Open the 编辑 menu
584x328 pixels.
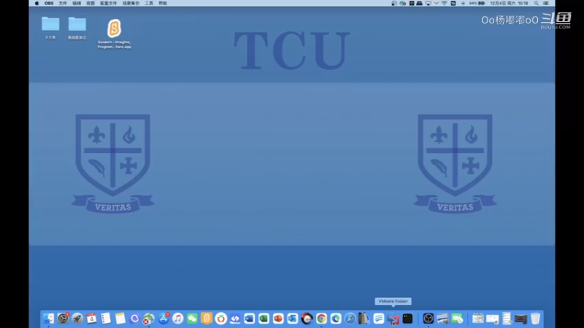(x=77, y=3)
